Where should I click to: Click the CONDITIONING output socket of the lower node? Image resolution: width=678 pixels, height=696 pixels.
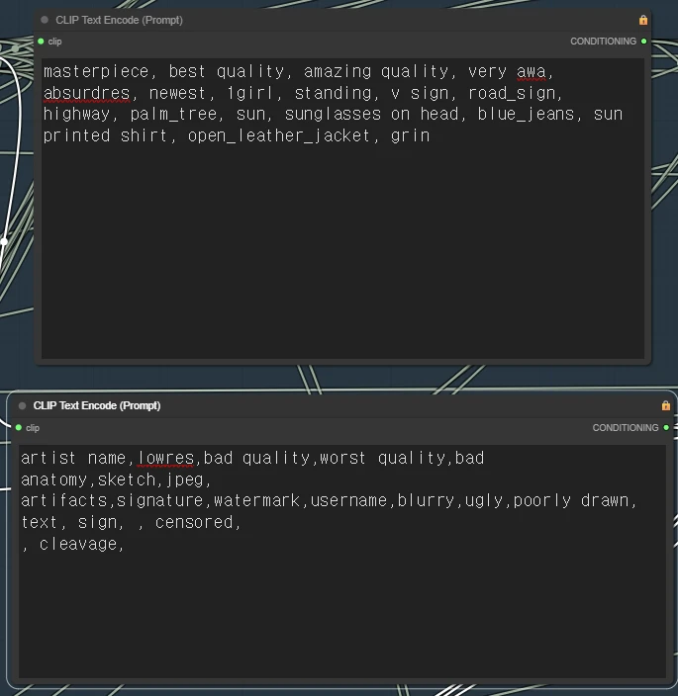[x=666, y=427]
